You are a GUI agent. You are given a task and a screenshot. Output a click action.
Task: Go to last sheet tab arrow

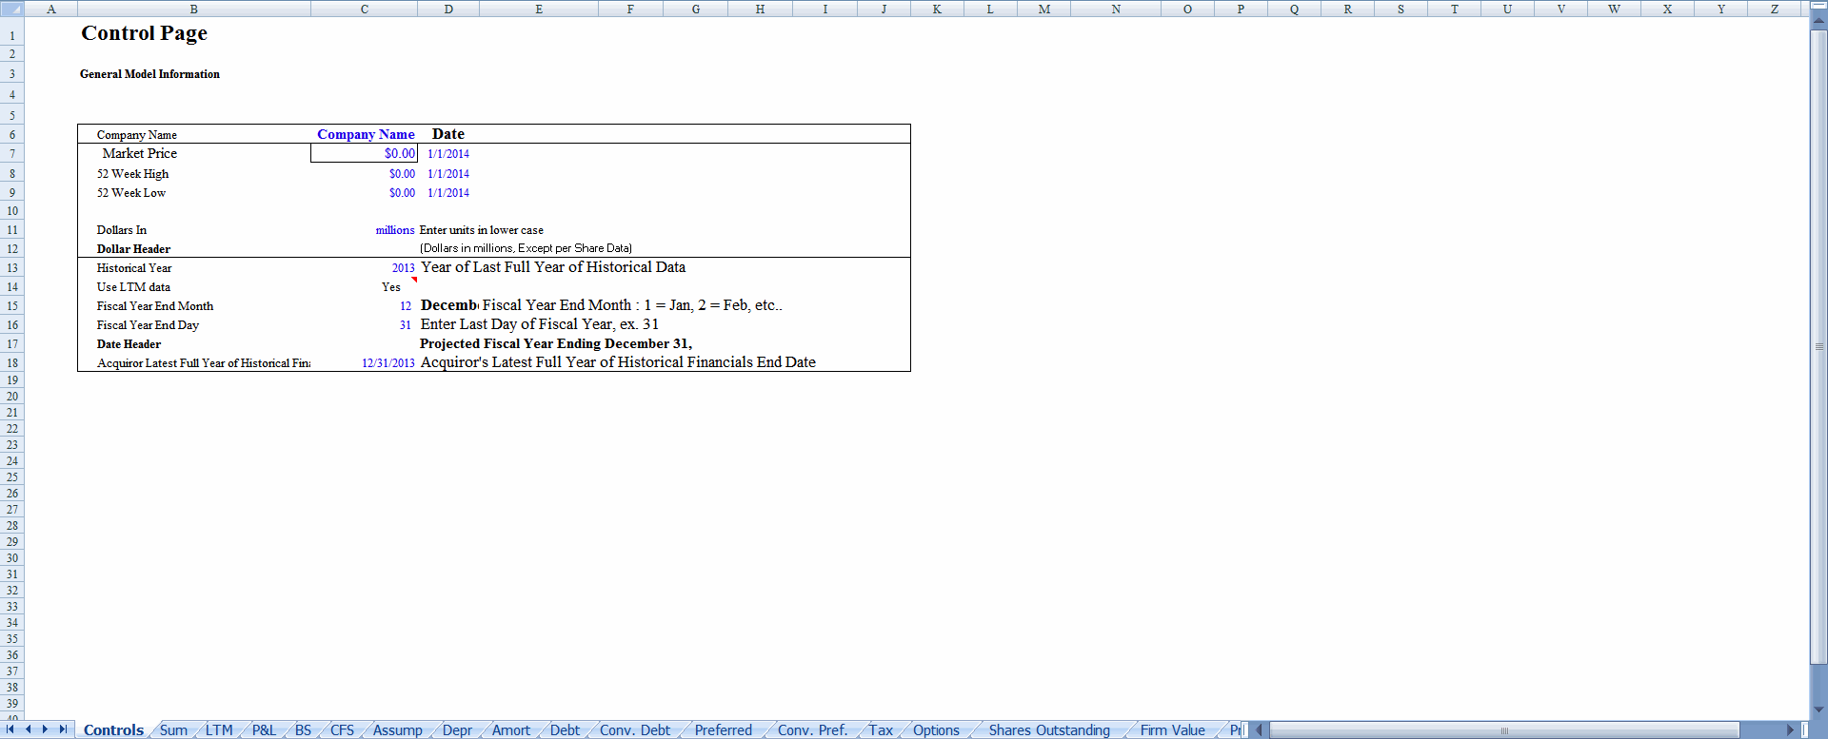coord(63,729)
